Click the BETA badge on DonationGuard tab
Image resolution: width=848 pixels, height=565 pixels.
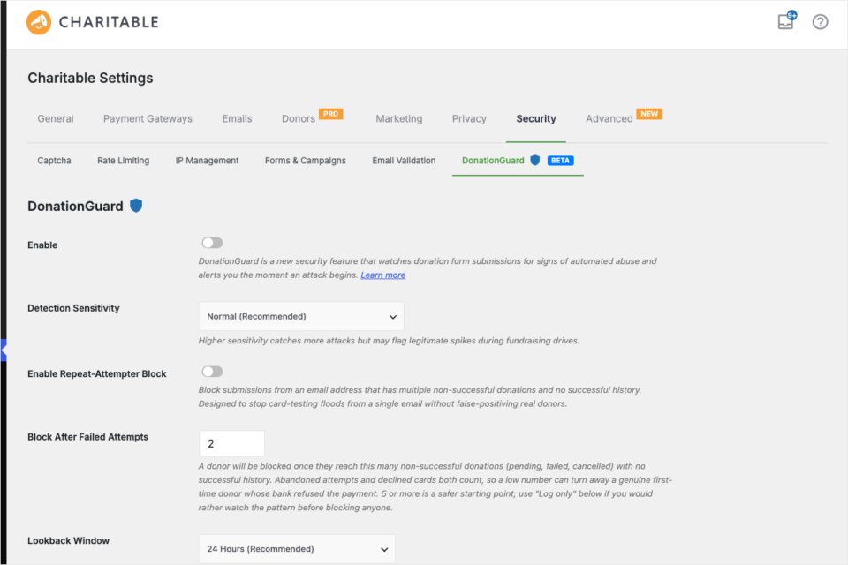click(x=560, y=161)
